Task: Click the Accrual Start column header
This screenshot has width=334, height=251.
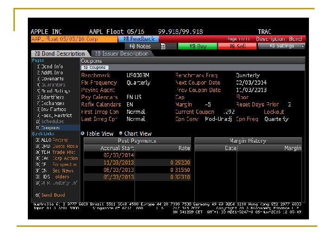Action: tap(109, 148)
